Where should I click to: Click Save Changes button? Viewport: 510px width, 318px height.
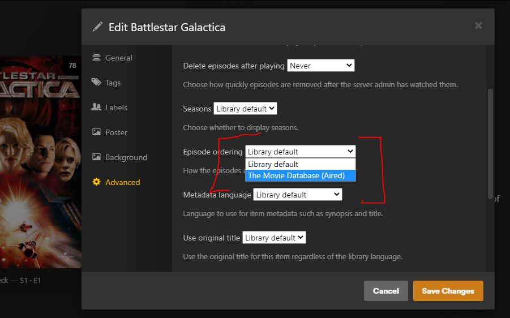[x=448, y=291]
